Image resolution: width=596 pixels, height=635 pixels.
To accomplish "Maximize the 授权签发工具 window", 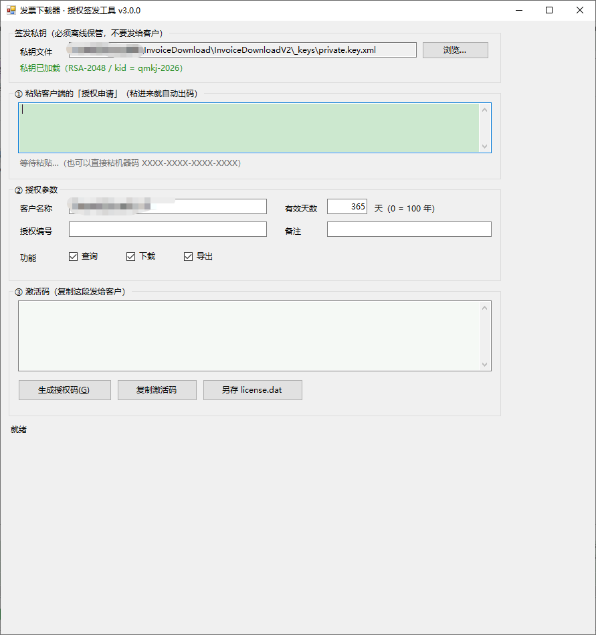I will pos(549,10).
